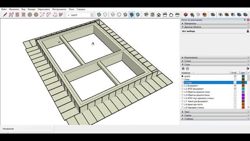250x141 pixels.
Task: Set camera to Iso view
Action: (146, 15)
